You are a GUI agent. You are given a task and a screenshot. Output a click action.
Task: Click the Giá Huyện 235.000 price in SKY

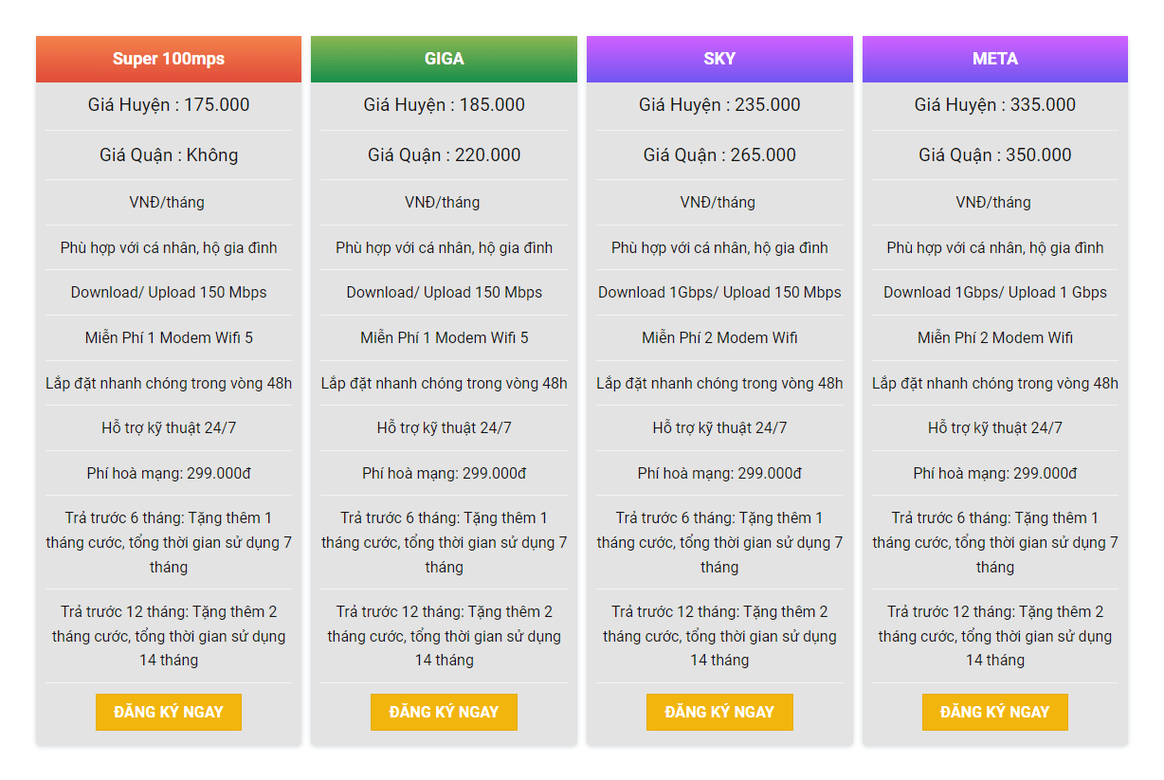719,104
